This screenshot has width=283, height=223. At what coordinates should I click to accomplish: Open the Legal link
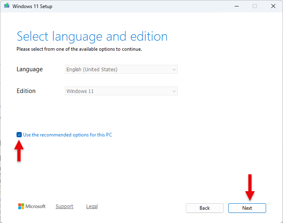point(92,206)
